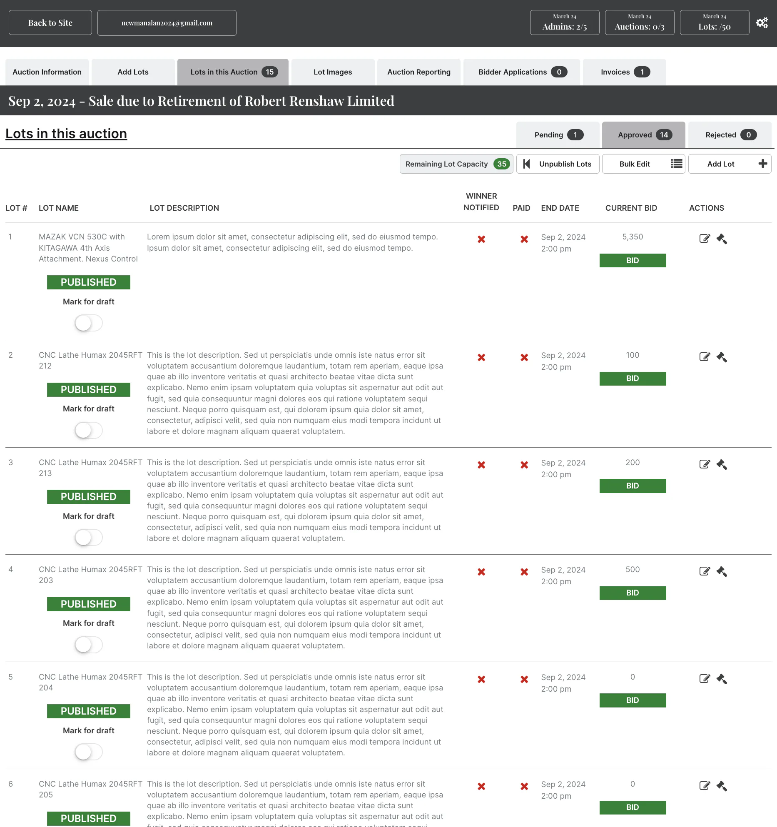Click the Back to Site button
777x827 pixels.
pos(50,23)
